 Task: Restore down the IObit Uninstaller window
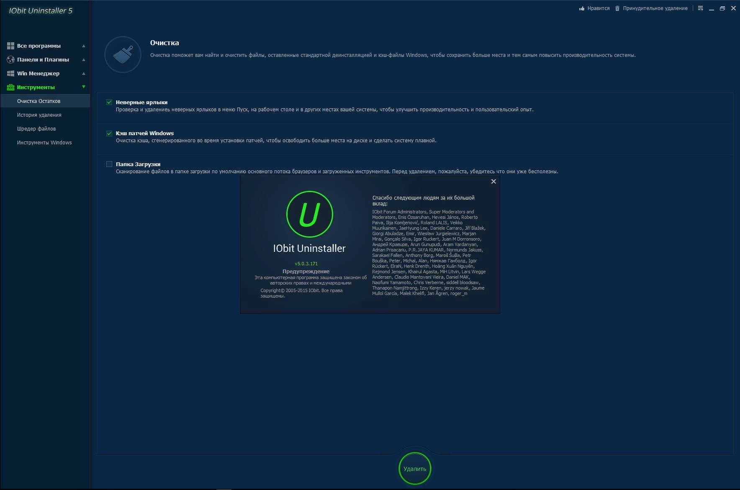pos(722,8)
